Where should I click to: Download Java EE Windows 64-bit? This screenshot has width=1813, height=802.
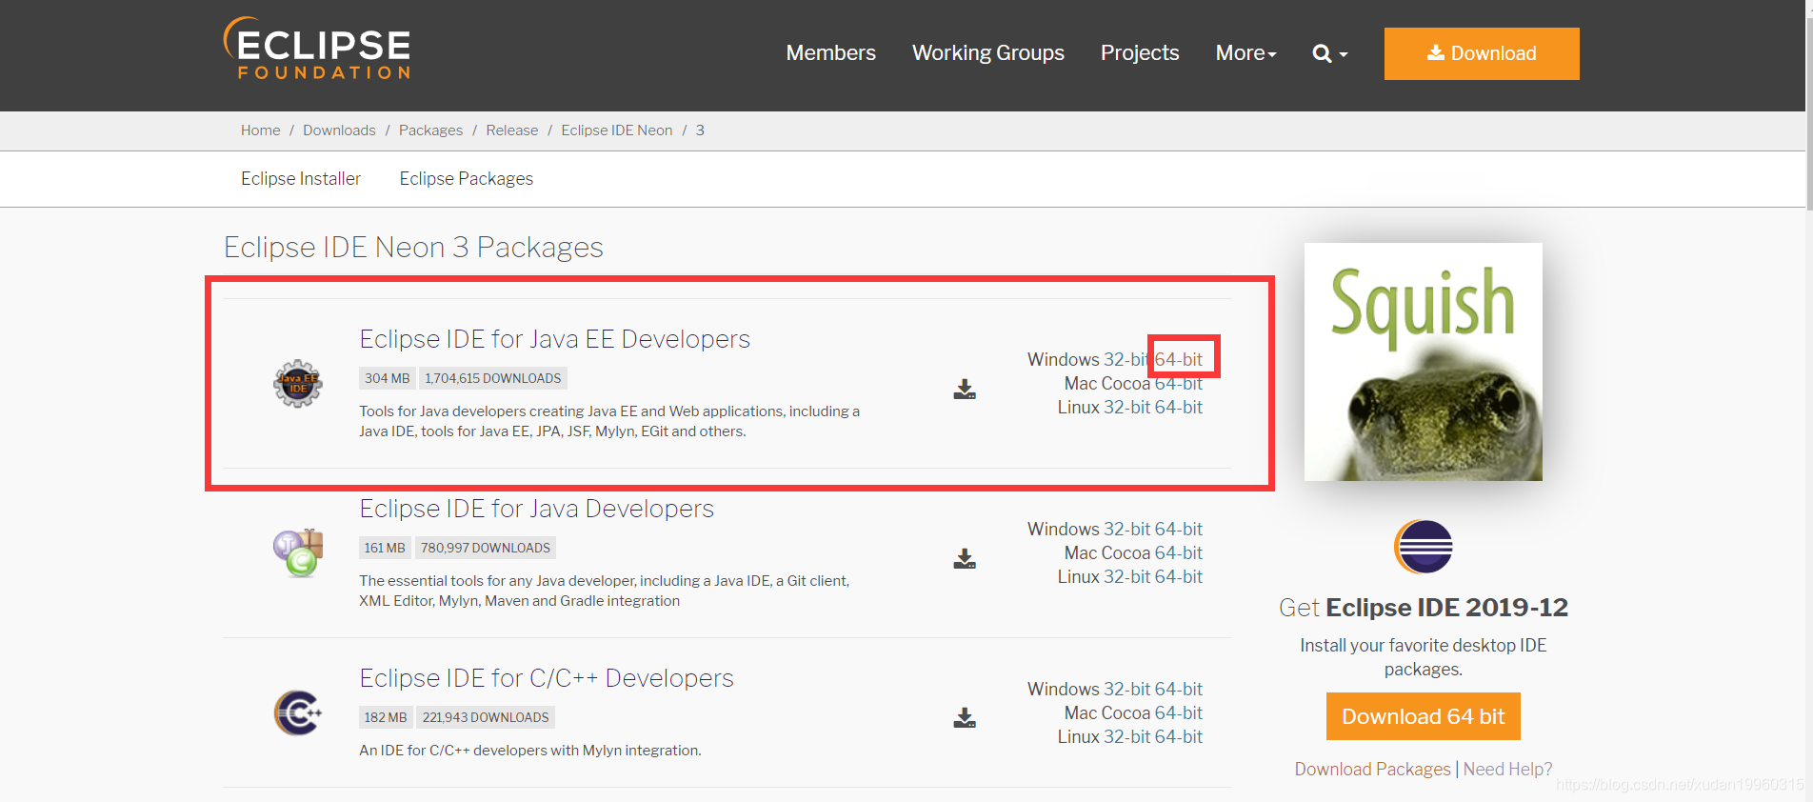click(x=1179, y=359)
